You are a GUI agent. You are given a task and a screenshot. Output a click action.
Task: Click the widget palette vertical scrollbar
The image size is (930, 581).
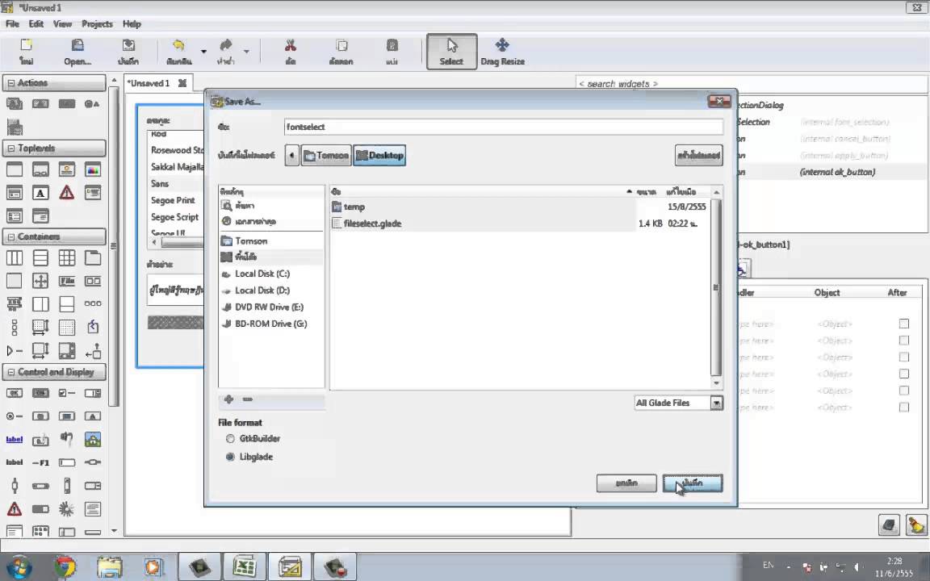pos(114,246)
